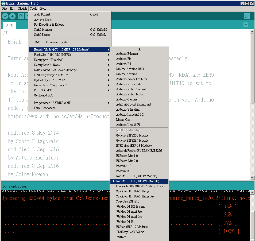Open the arduino.cc product link in editor
255x241 pixels.
coord(59,116)
